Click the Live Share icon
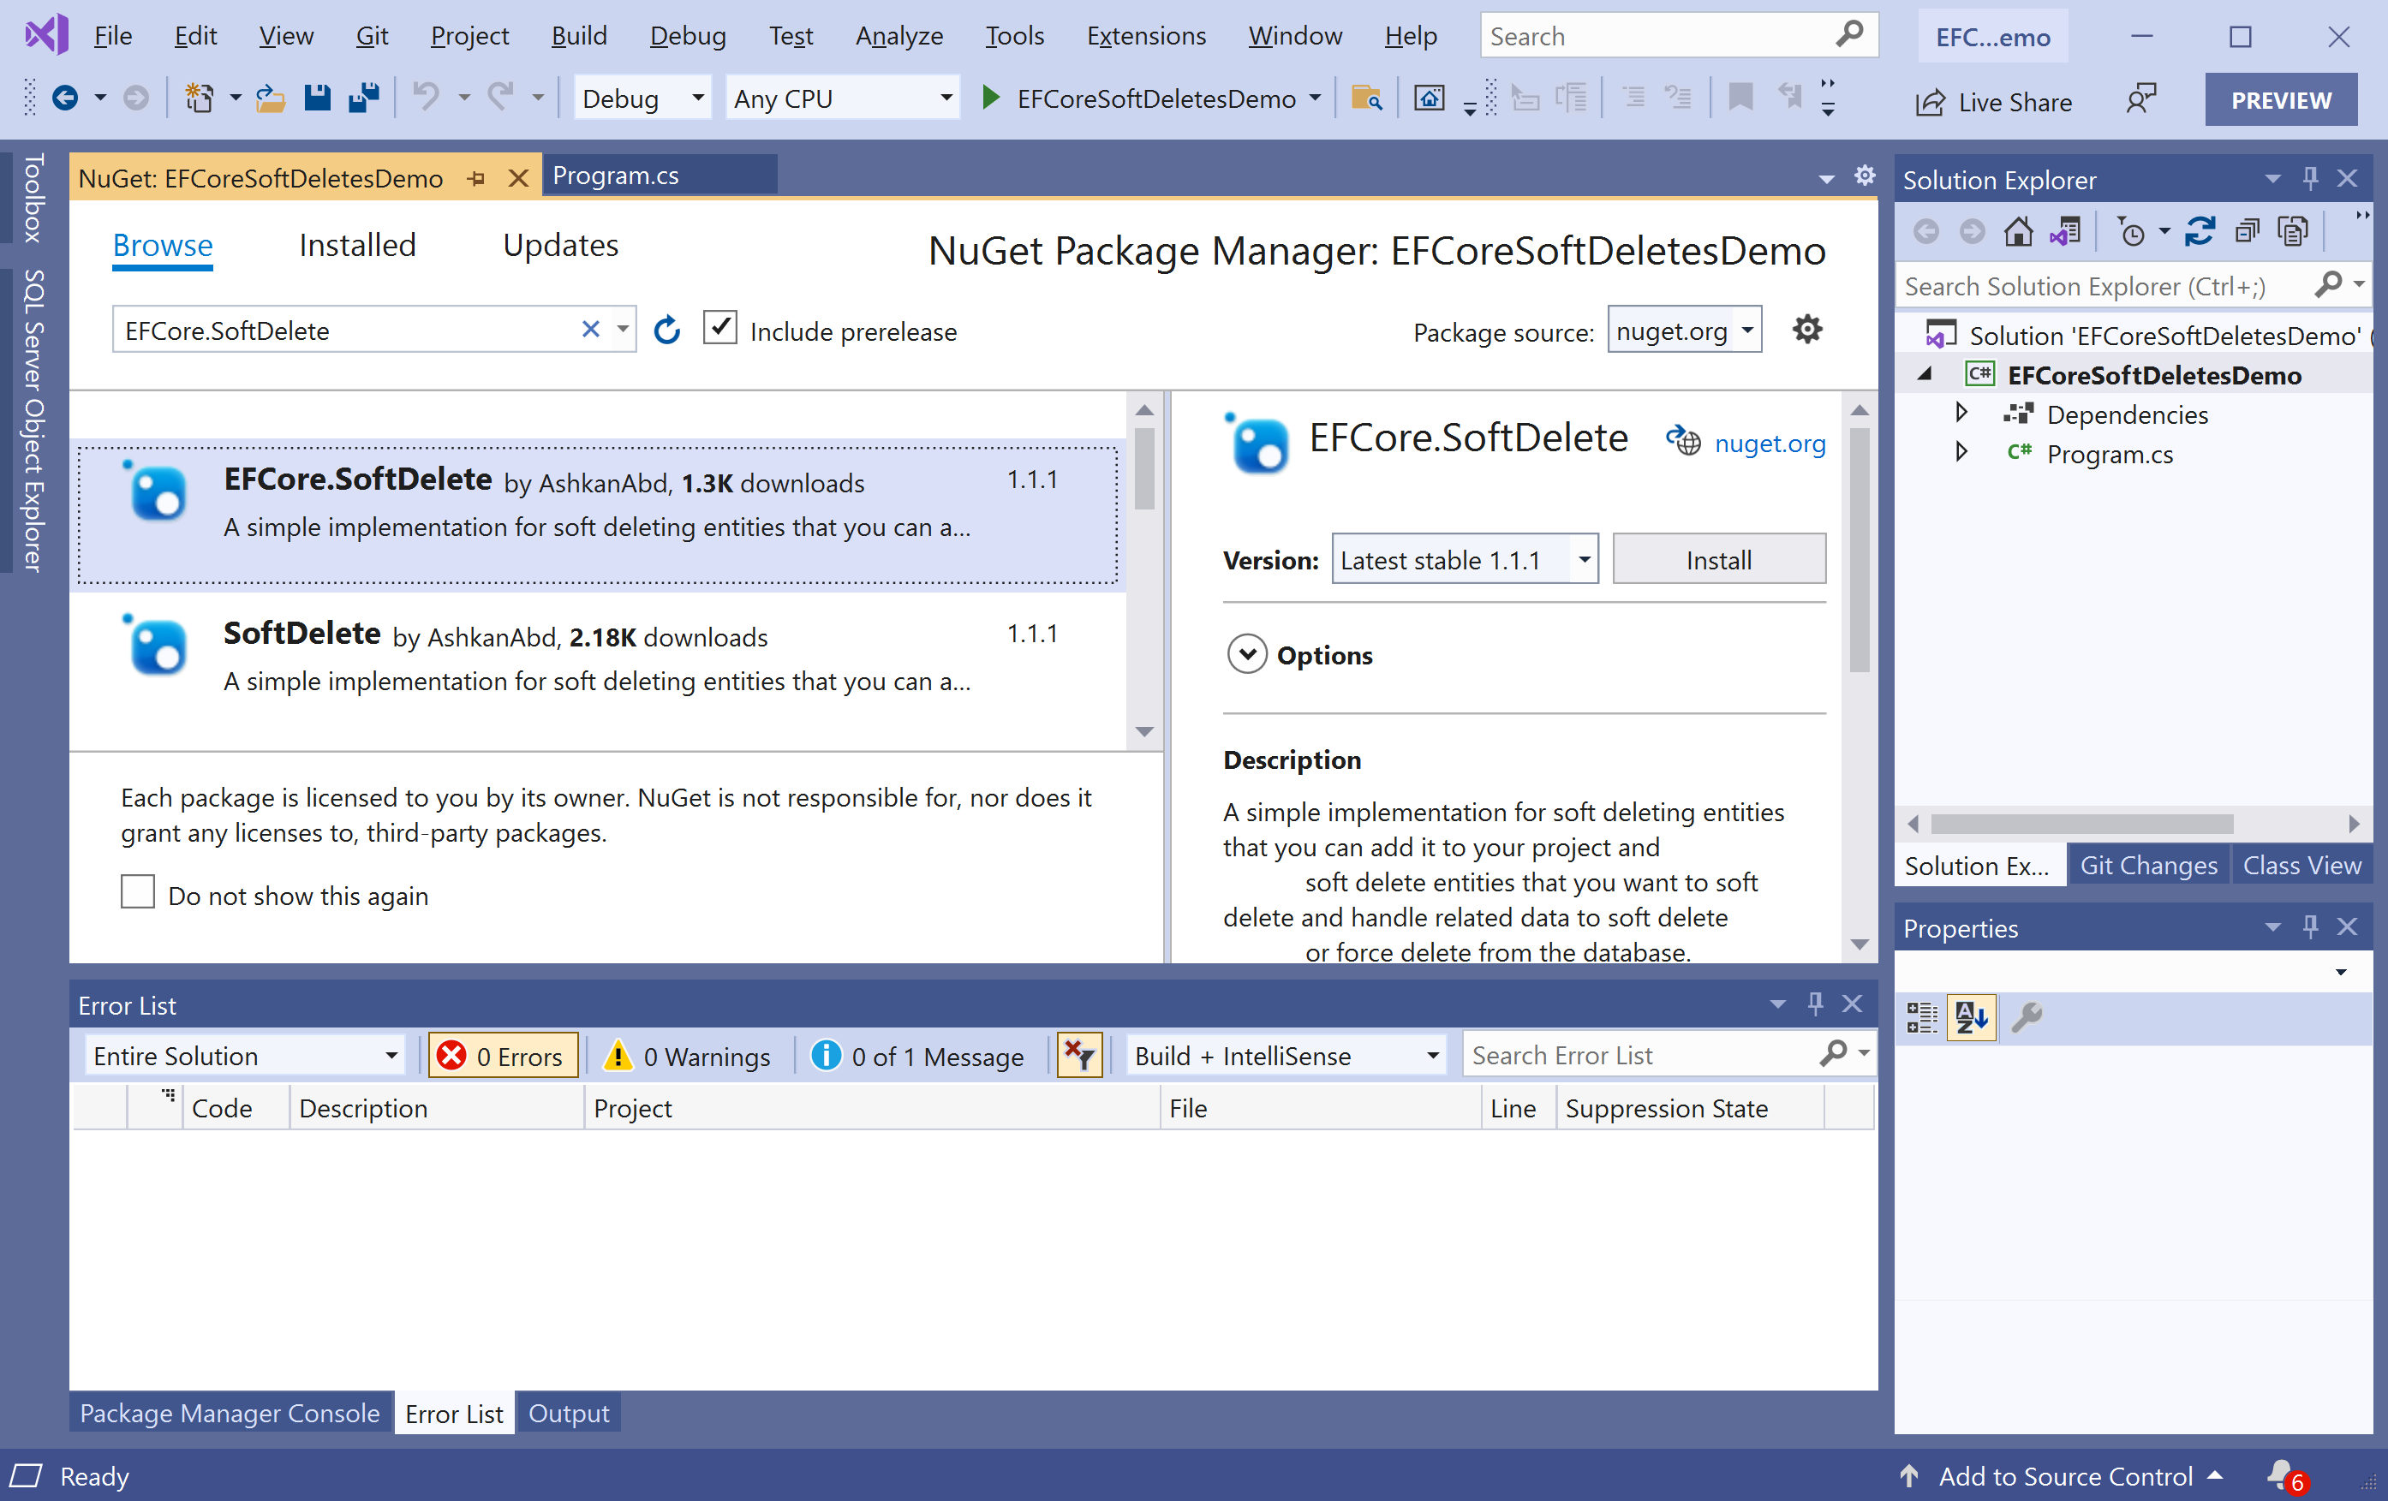This screenshot has height=1501, width=2388. pyautogui.click(x=1930, y=102)
